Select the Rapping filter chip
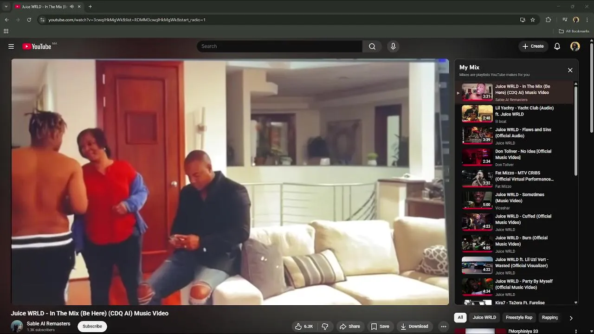 (550, 318)
